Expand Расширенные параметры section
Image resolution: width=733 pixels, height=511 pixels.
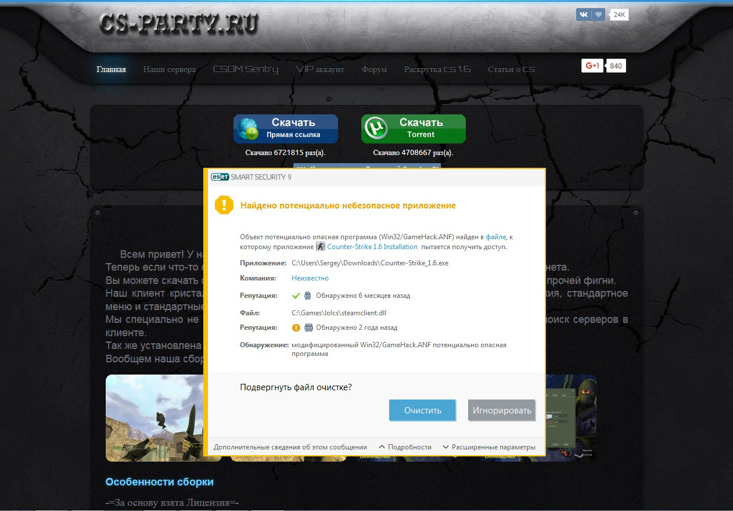tap(489, 447)
